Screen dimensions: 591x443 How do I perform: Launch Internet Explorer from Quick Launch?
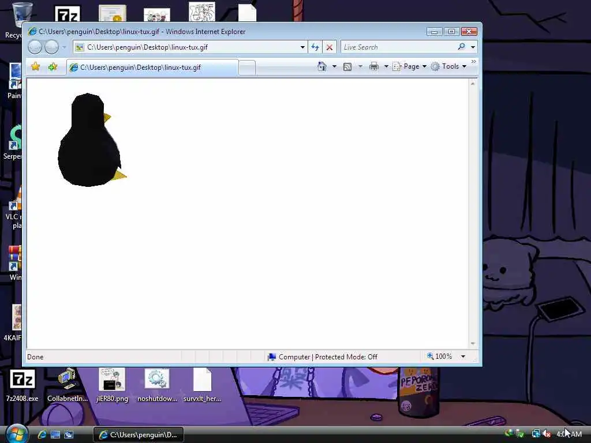tap(42, 434)
